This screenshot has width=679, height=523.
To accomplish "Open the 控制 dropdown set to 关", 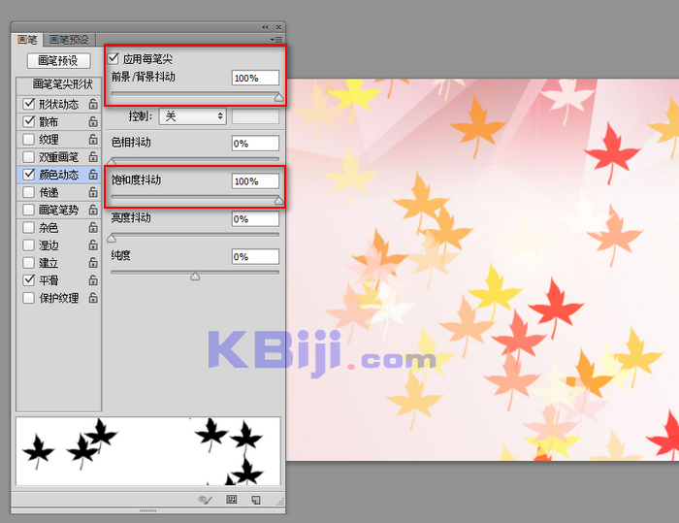I will point(192,115).
